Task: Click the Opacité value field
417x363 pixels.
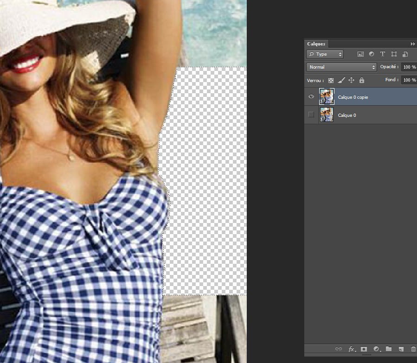Action: (409, 67)
